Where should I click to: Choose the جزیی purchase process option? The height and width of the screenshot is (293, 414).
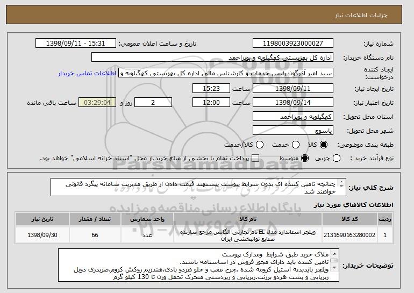click(x=337, y=159)
